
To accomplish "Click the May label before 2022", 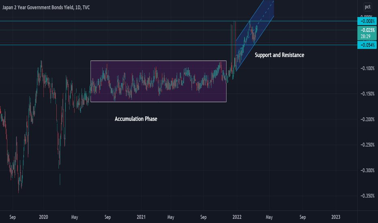I will pos(171,217).
